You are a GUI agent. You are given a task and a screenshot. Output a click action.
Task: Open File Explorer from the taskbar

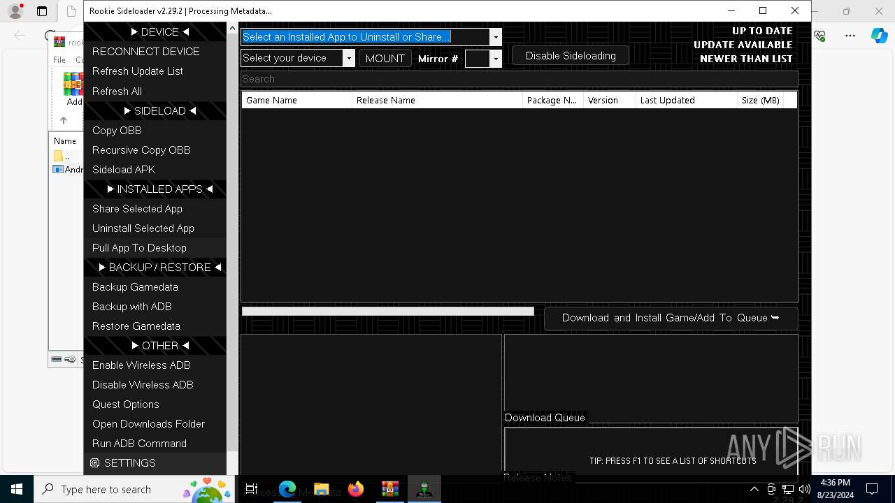click(x=322, y=489)
